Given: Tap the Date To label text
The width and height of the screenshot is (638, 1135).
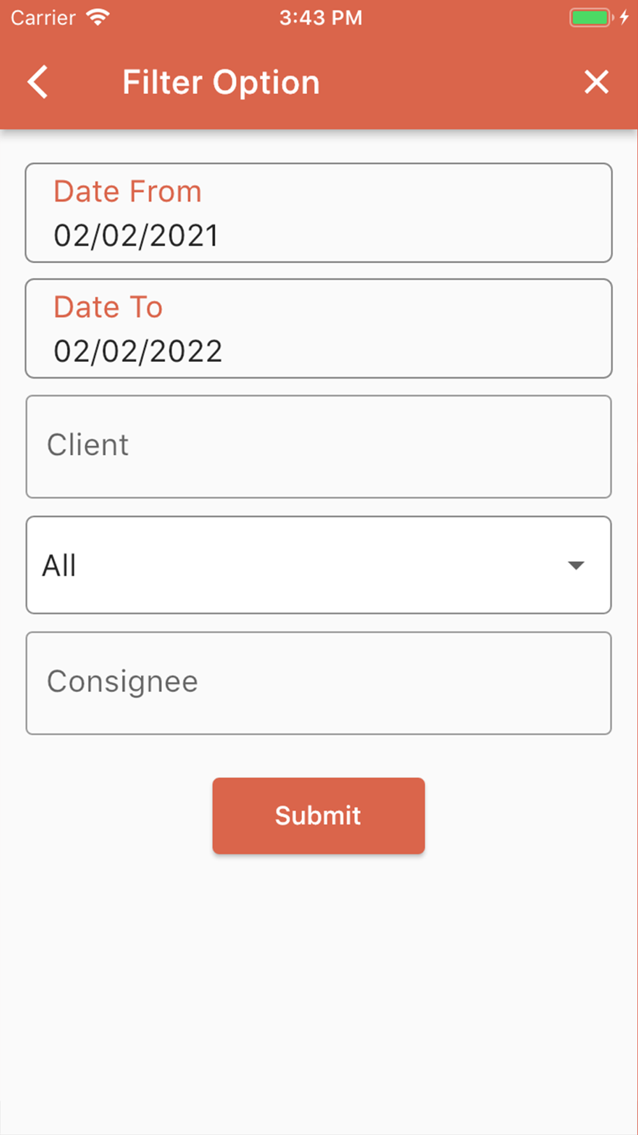Looking at the screenshot, I should 108,307.
